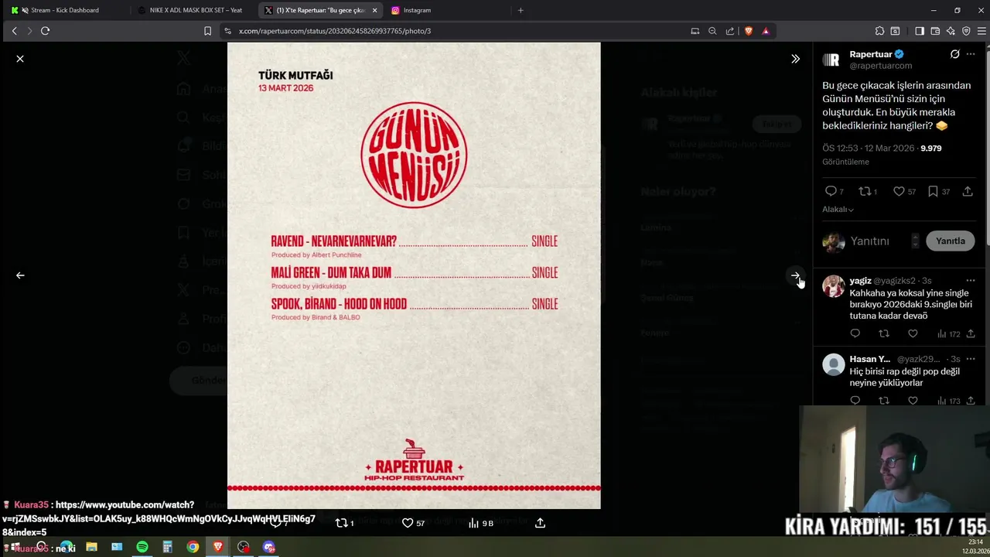Open more options on Rapertuar tweet

[971, 54]
